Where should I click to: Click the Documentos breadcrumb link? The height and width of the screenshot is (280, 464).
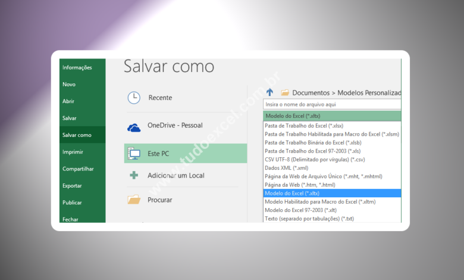pos(311,93)
